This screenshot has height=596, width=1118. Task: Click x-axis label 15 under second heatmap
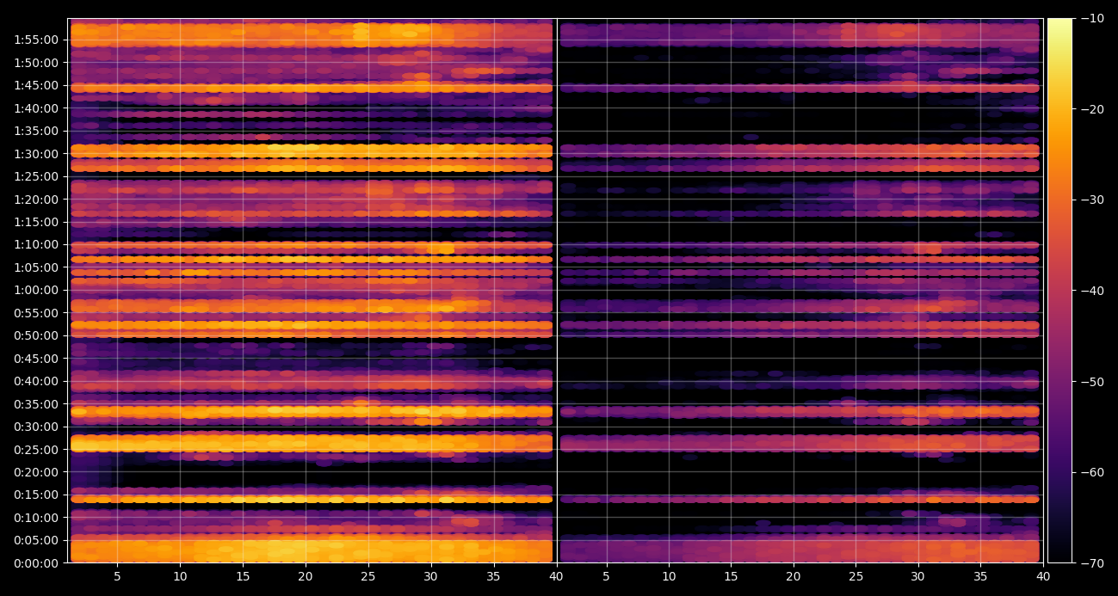click(x=731, y=576)
